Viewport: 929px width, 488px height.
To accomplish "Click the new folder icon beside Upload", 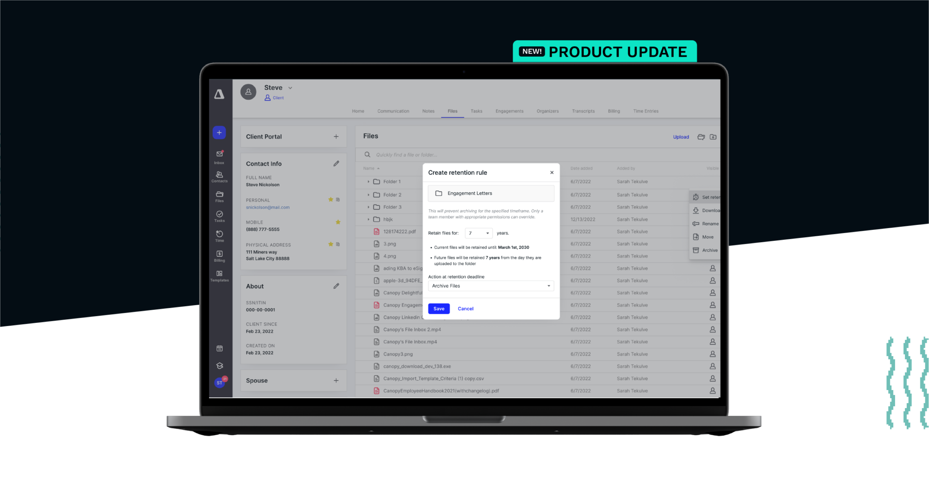I will 713,137.
